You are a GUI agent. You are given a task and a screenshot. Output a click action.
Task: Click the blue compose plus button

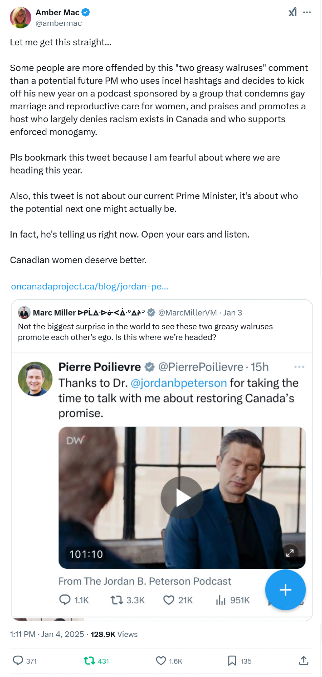285,590
